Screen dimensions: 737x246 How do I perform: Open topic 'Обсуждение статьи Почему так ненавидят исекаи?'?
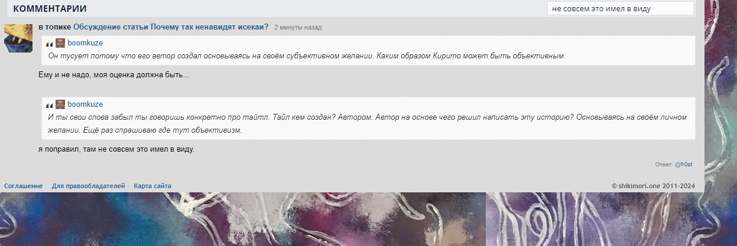pyautogui.click(x=171, y=27)
